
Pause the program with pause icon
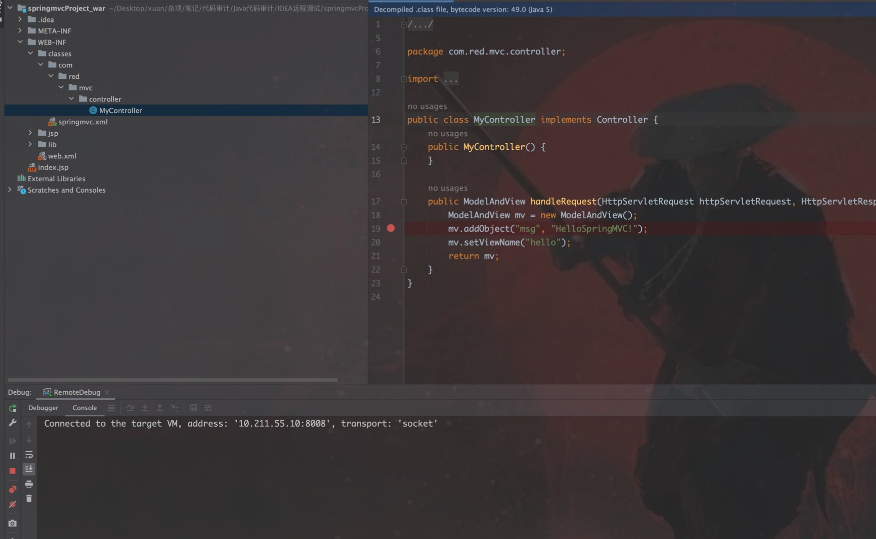[12, 456]
